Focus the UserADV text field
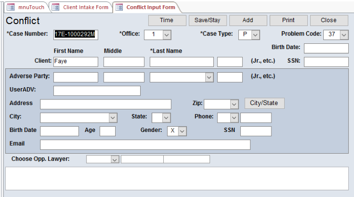354x197 pixels. 97,90
